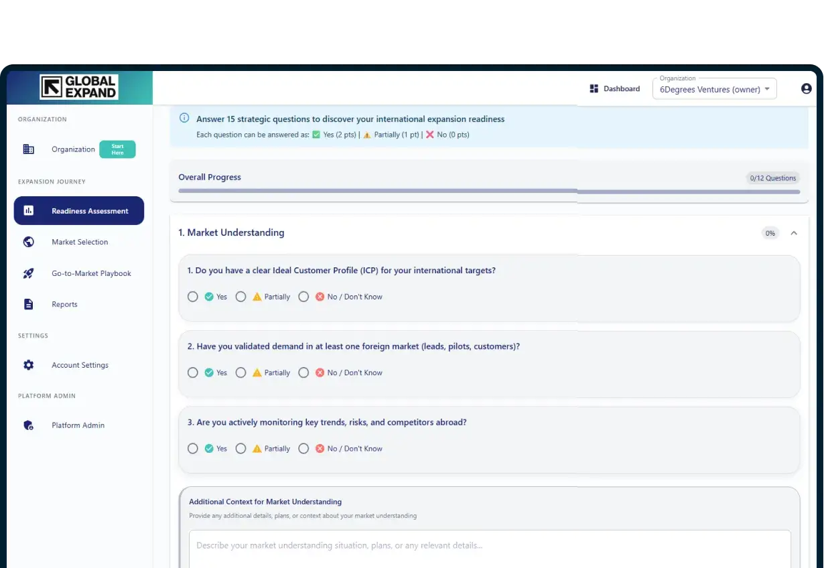Click the Reports document icon

point(28,304)
